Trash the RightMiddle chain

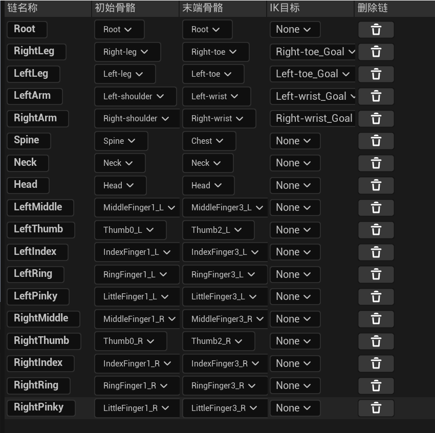click(x=376, y=319)
